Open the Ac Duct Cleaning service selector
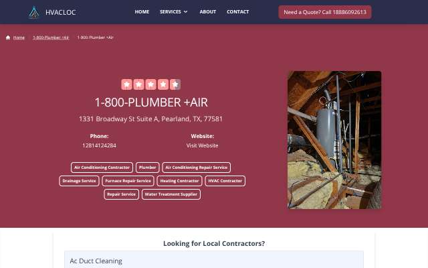The image size is (428, 268). tap(214, 260)
